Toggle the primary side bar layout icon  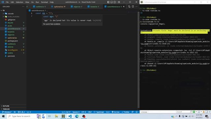(108, 2)
